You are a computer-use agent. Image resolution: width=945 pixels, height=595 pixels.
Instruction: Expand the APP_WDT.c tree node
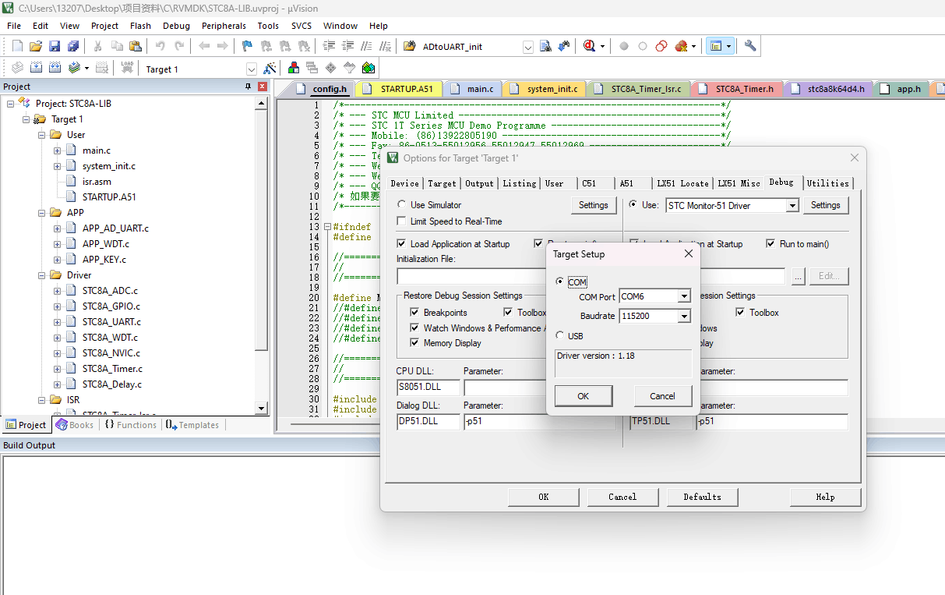[x=57, y=244]
